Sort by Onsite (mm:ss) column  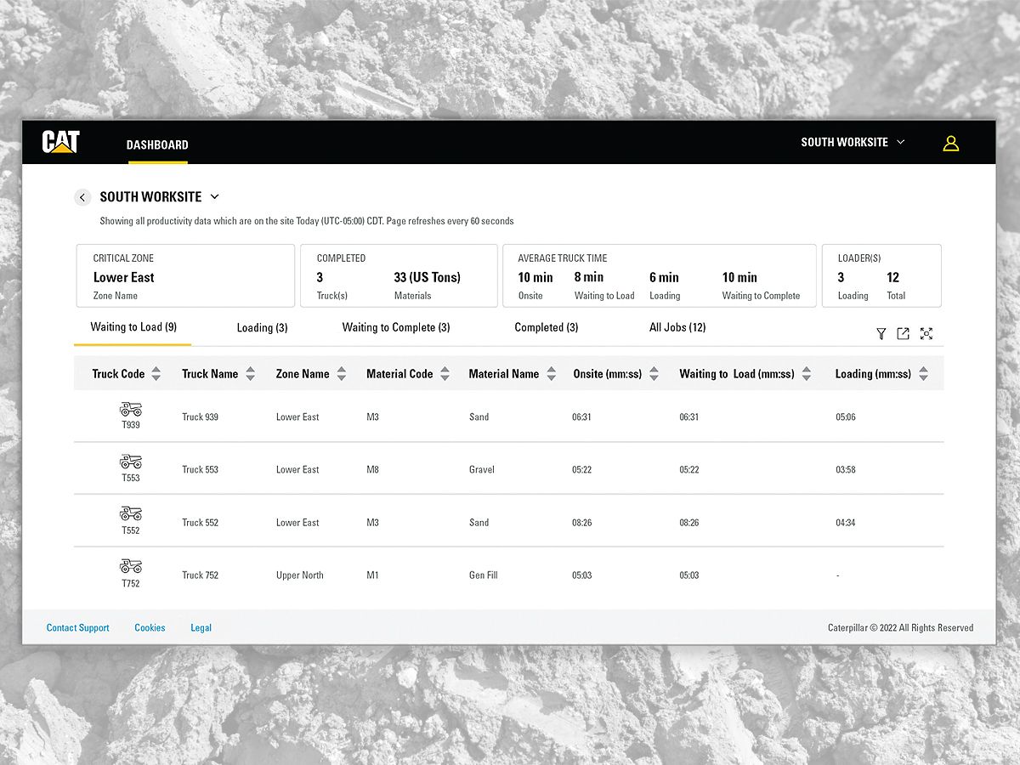tap(654, 374)
